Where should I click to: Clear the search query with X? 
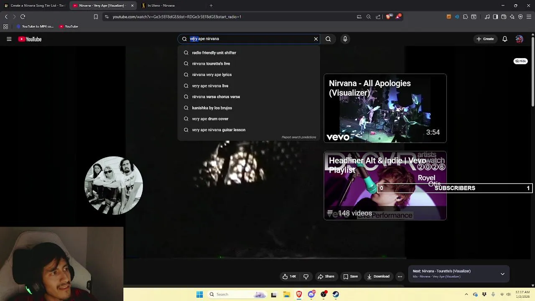pyautogui.click(x=316, y=39)
